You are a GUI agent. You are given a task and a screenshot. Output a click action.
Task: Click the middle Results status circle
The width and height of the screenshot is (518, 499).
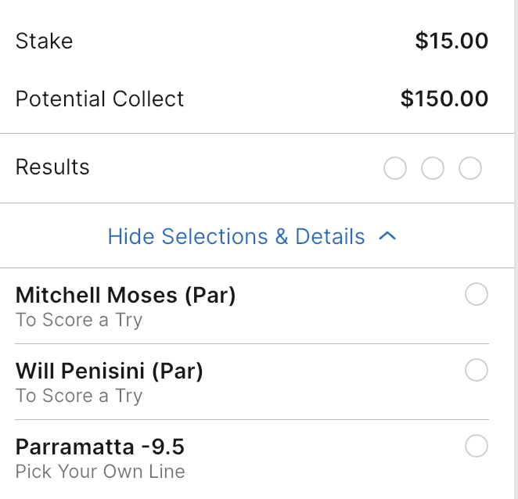tap(433, 168)
